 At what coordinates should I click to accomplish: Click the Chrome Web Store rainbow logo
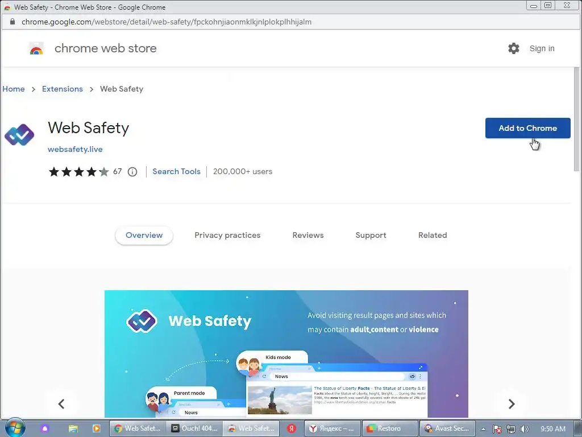36,49
